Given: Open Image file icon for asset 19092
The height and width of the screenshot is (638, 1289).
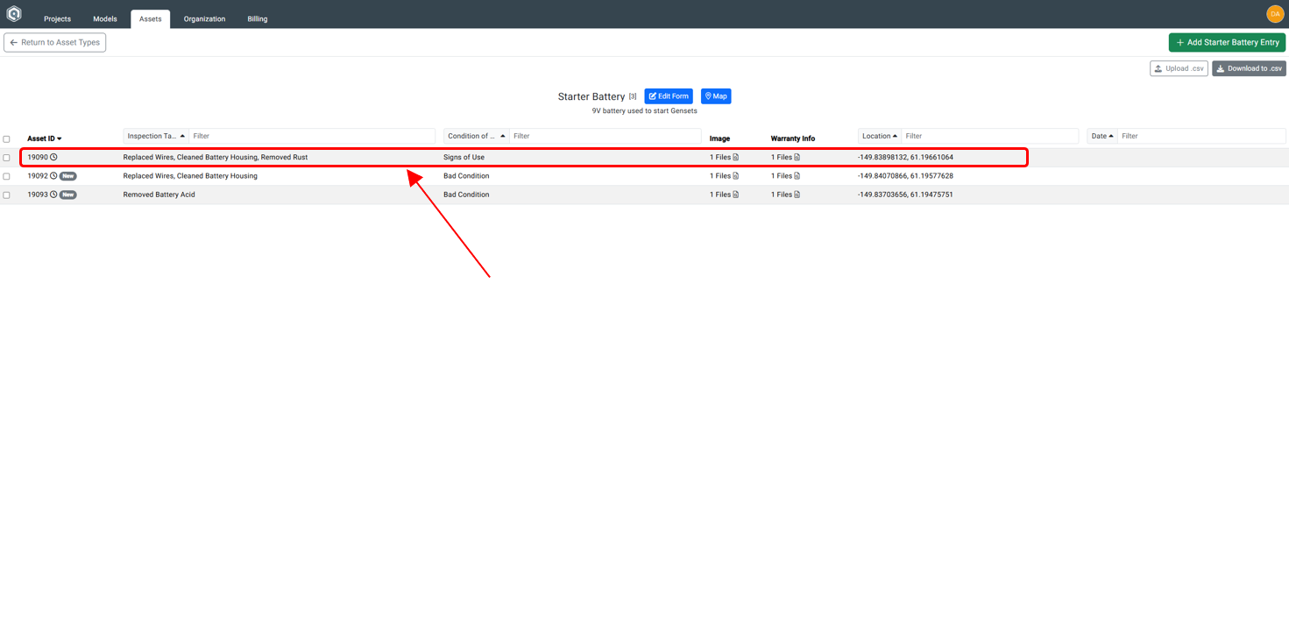Looking at the screenshot, I should point(736,176).
